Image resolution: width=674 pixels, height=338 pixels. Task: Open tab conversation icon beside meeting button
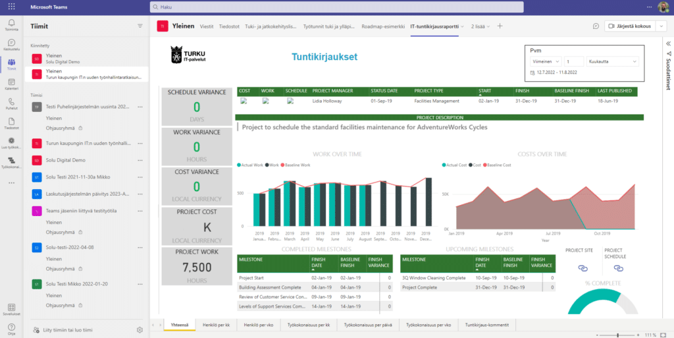(595, 26)
